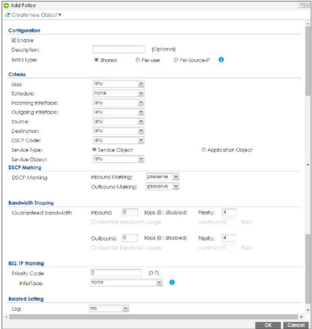Open the Create new Object menu

click(x=36, y=15)
